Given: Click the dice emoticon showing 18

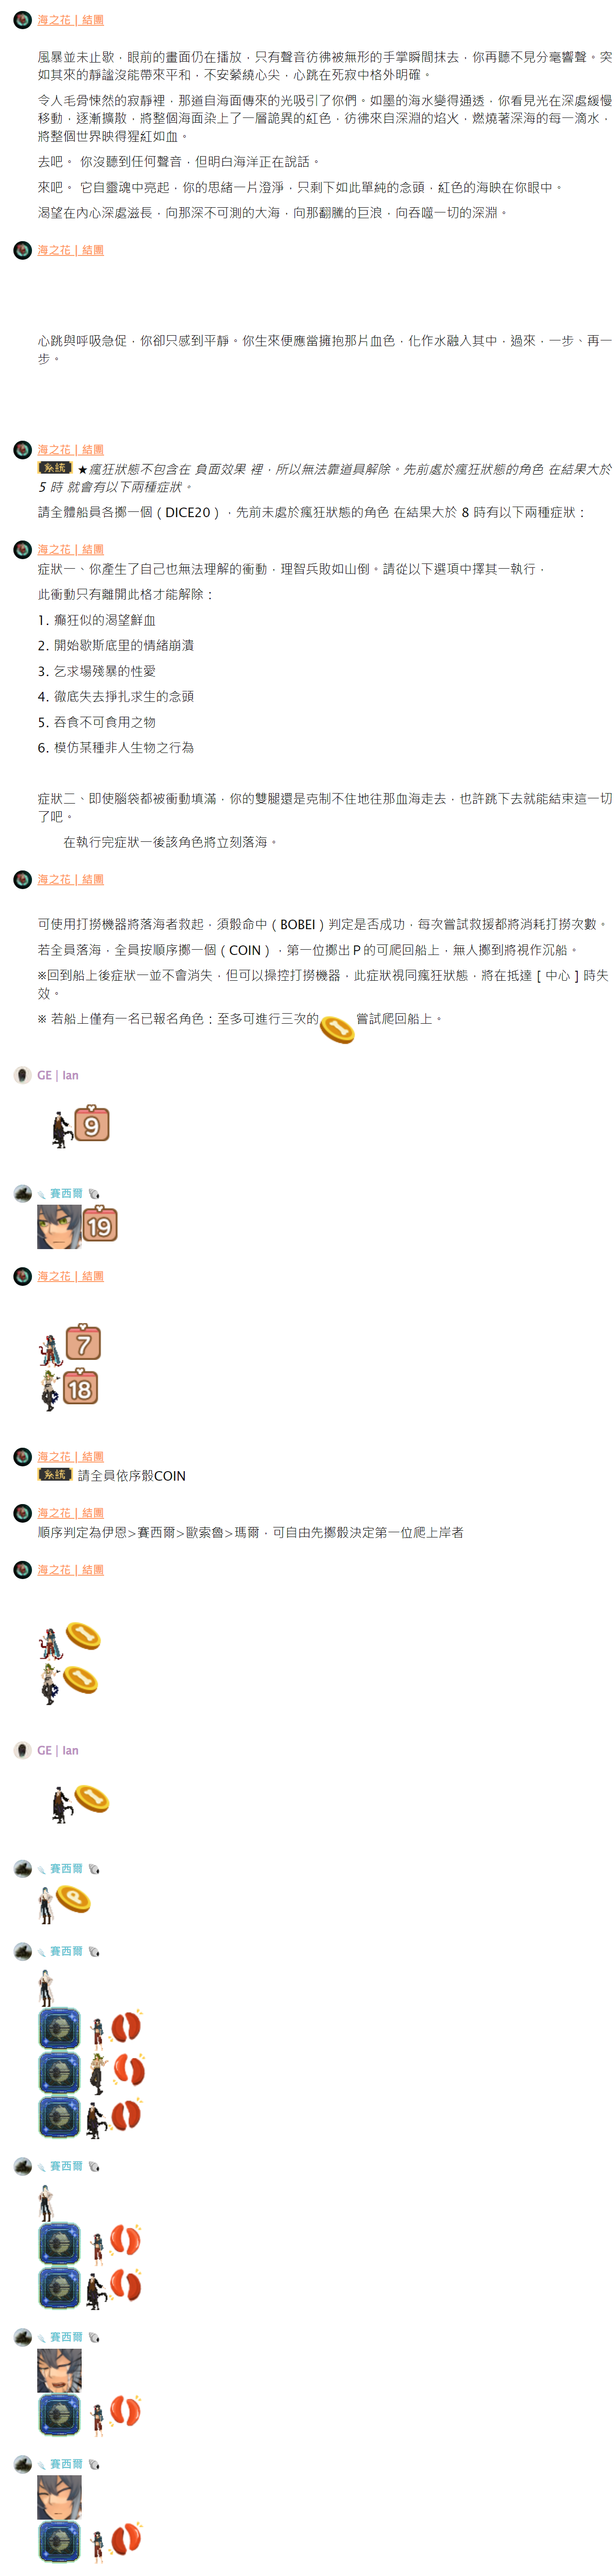Looking at the screenshot, I should click(80, 1388).
